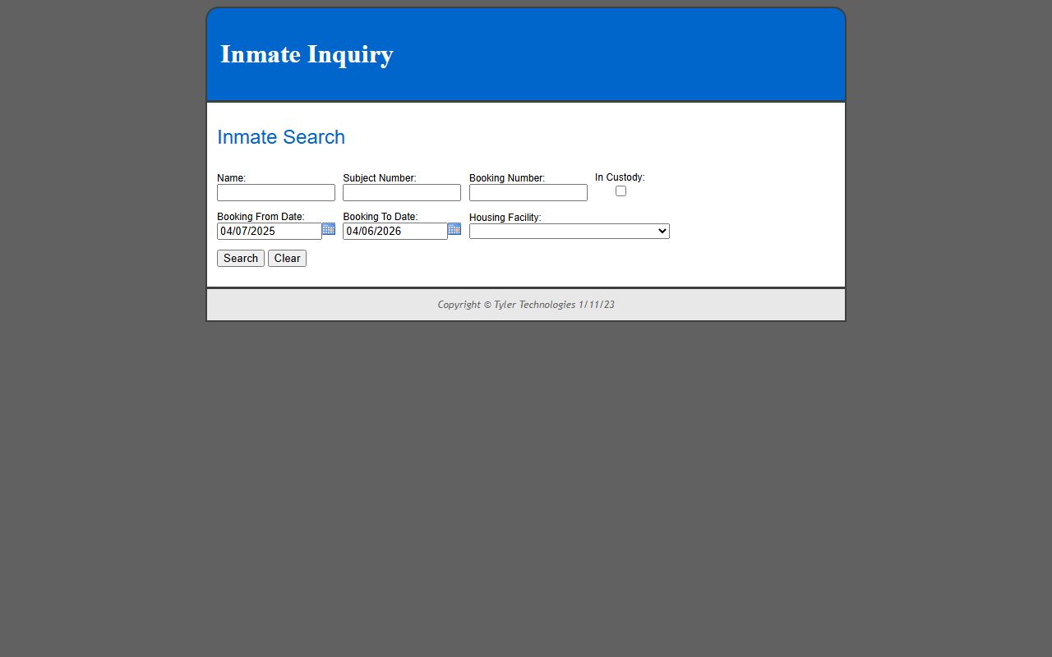This screenshot has width=1052, height=657.
Task: Click the Inmate Inquiry header title
Action: (307, 54)
